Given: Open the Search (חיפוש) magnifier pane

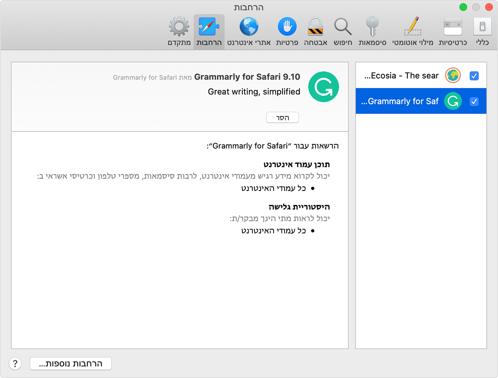Looking at the screenshot, I should pyautogui.click(x=343, y=31).
